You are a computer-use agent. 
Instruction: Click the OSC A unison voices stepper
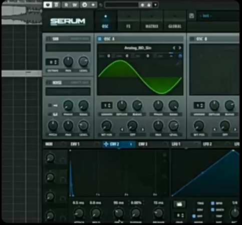[107, 106]
